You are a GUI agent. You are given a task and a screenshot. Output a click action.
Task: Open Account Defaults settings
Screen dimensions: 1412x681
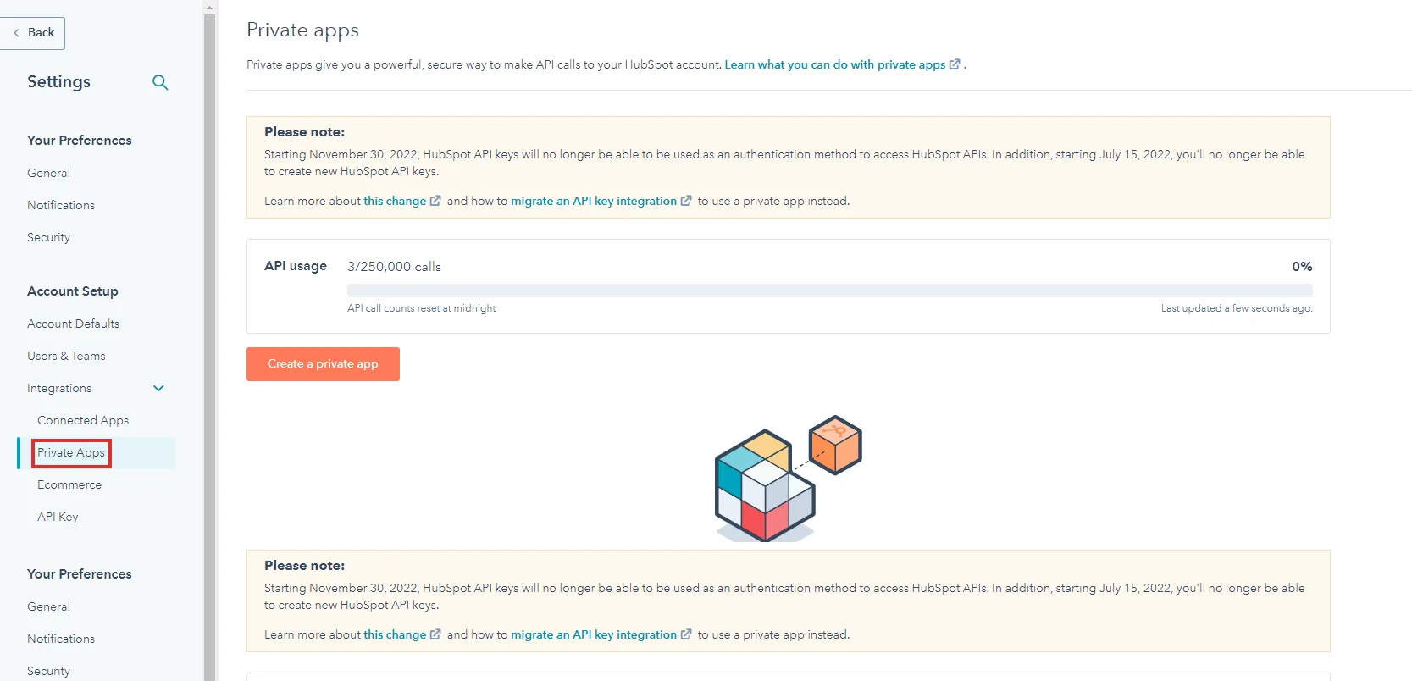click(73, 324)
